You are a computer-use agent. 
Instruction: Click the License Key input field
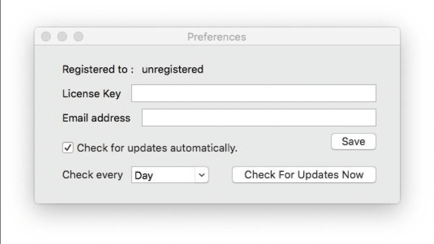[253, 93]
